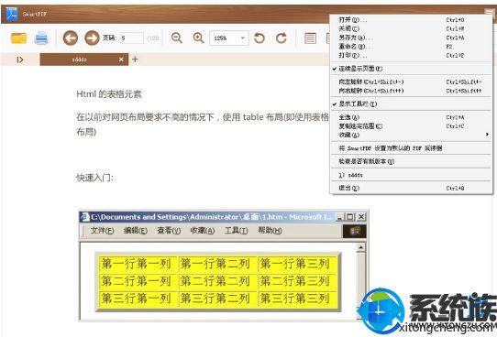Viewport: 497px width, 337px height.
Task: Click table cell 第一行第三列
Action: 297,264
